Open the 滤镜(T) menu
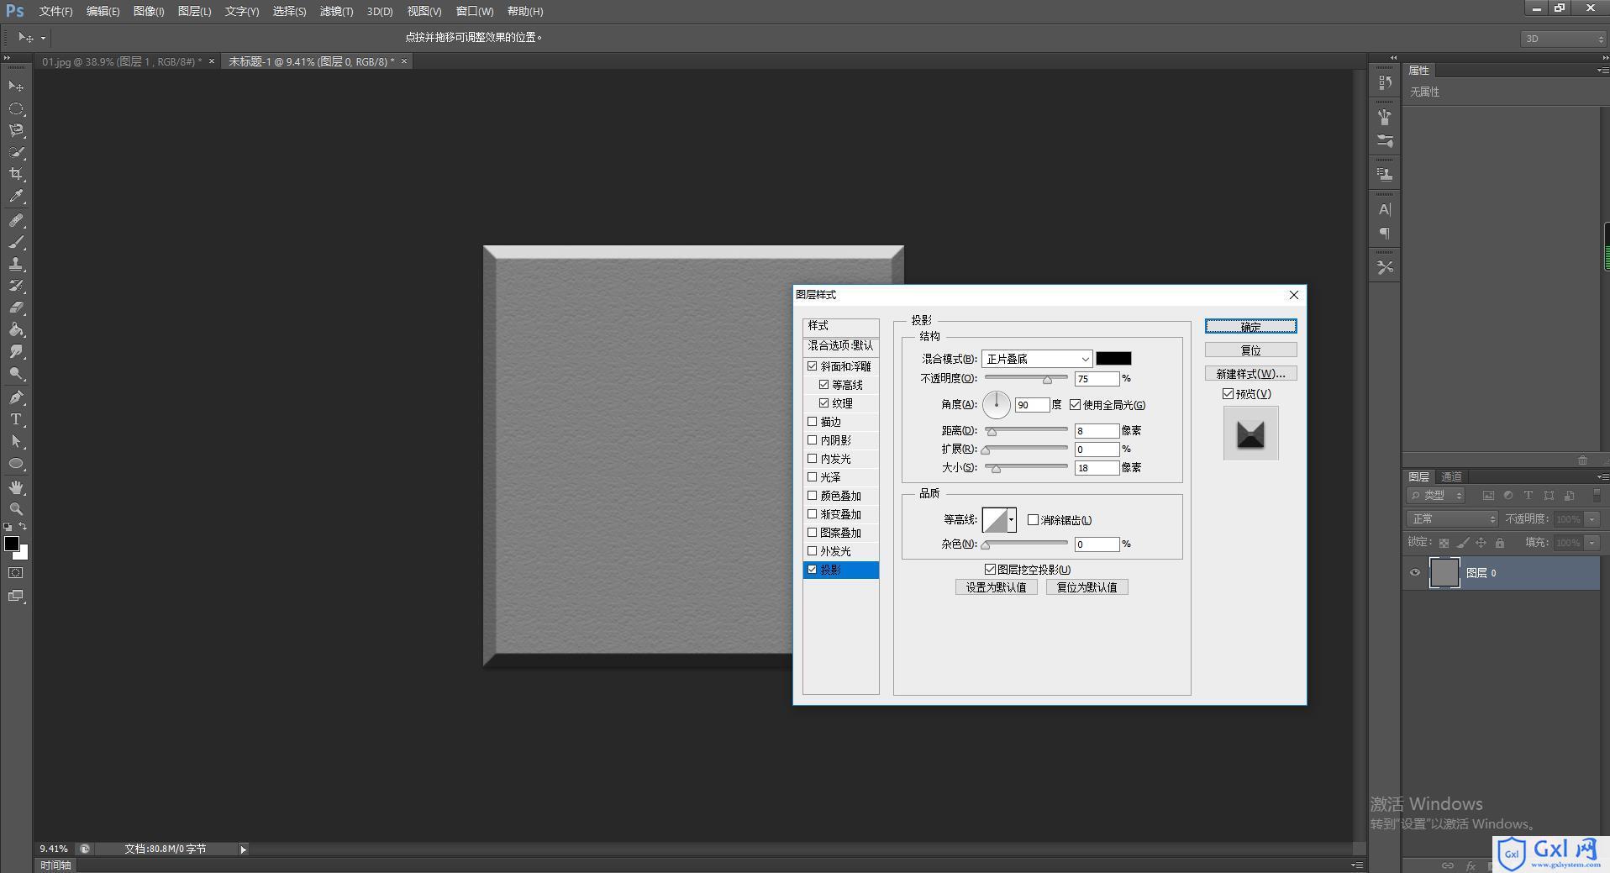 (x=336, y=11)
